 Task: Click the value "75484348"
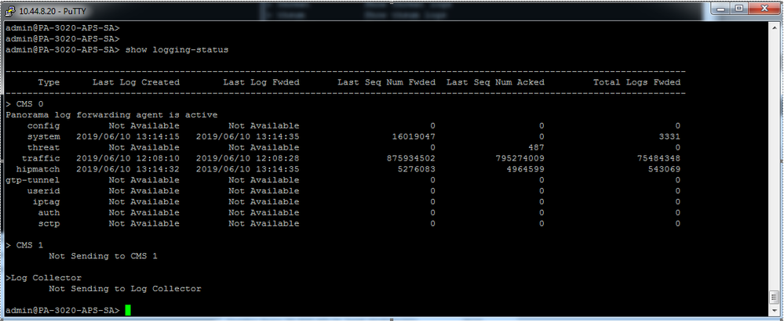coord(658,158)
